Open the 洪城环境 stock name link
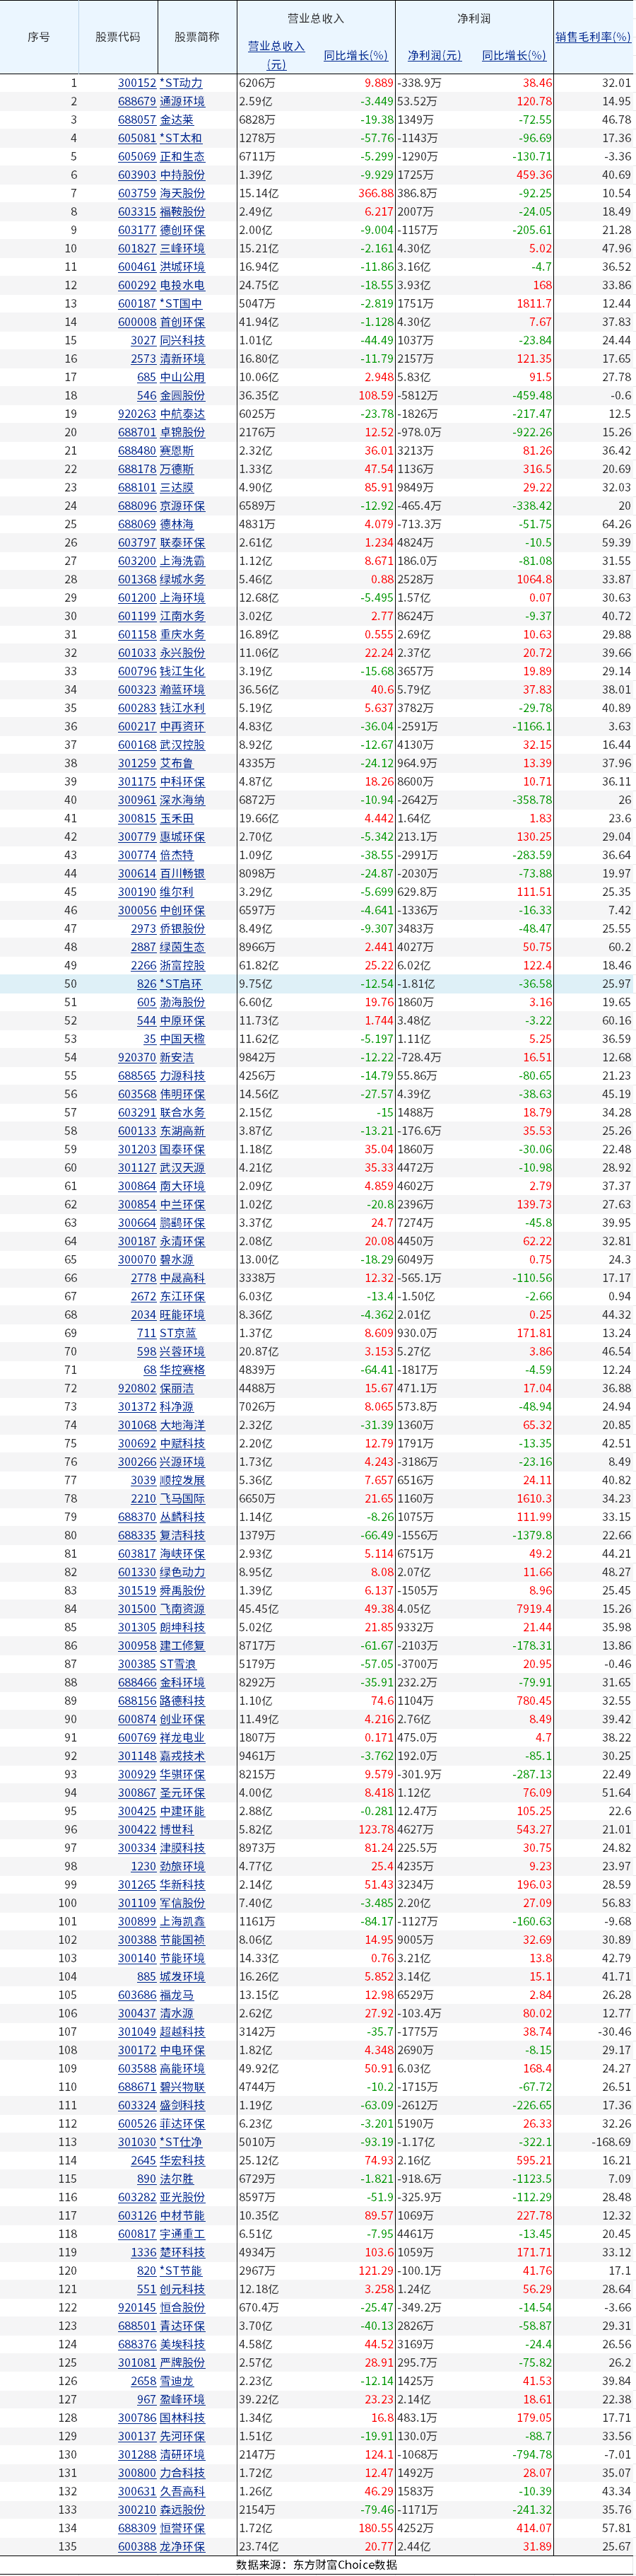Viewport: 636px width, 2576px height. pyautogui.click(x=182, y=267)
